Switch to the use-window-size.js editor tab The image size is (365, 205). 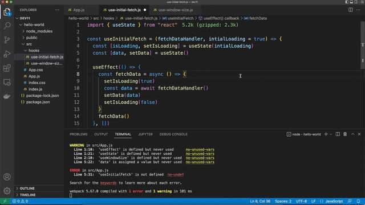(x=176, y=10)
